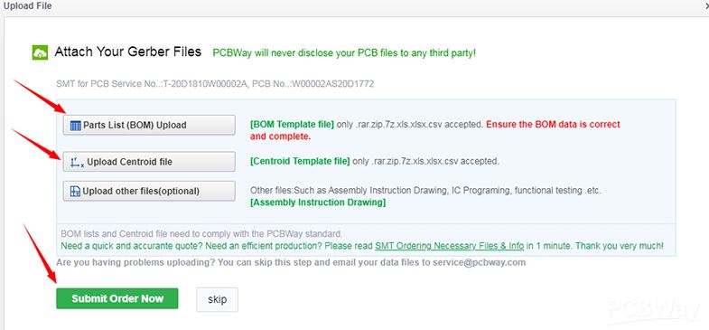Screen dimensions: 709x330
Task: Choose Upload other files(optional)
Action: [149, 191]
